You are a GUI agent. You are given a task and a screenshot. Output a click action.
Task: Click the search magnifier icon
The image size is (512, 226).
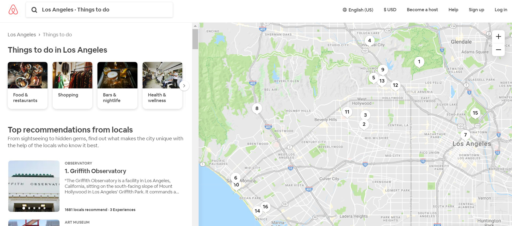tap(34, 10)
